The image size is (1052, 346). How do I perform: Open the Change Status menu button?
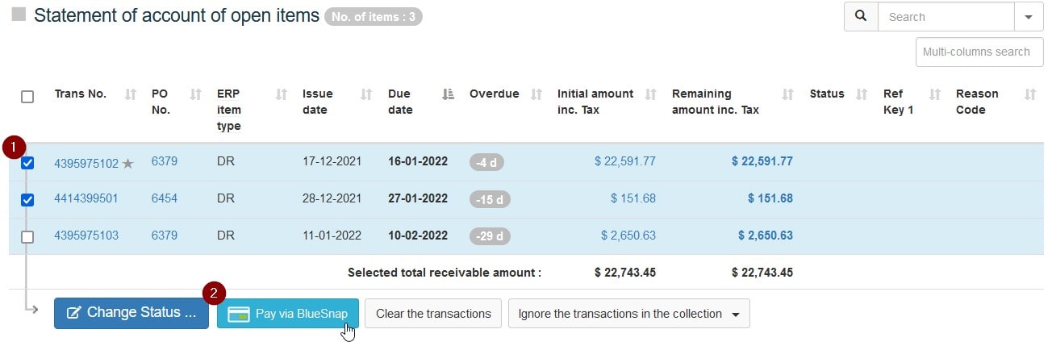coord(131,313)
